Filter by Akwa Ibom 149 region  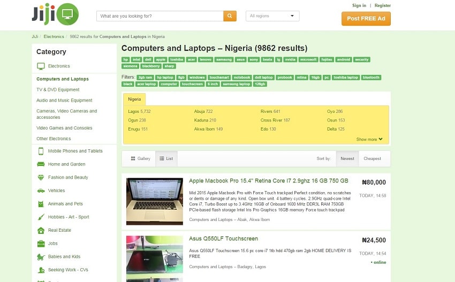click(x=208, y=129)
